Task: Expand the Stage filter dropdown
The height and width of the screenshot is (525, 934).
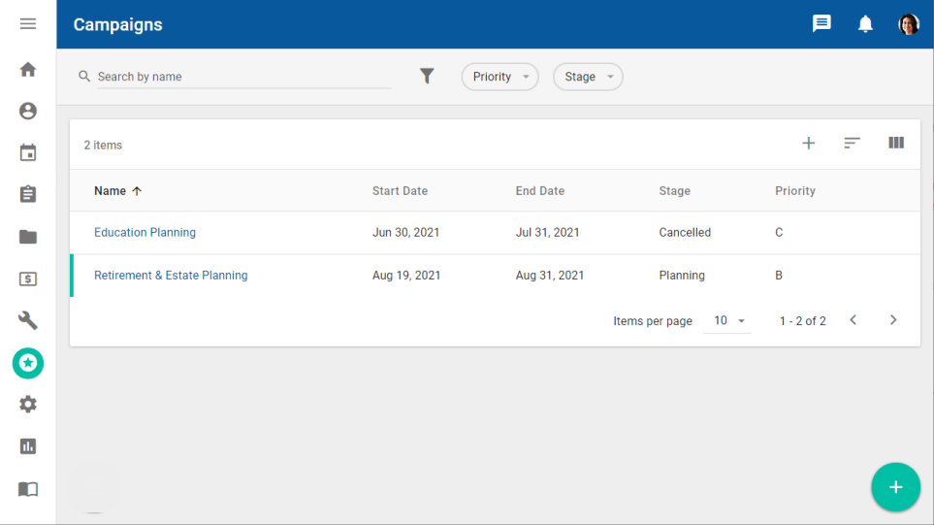Action: point(588,77)
